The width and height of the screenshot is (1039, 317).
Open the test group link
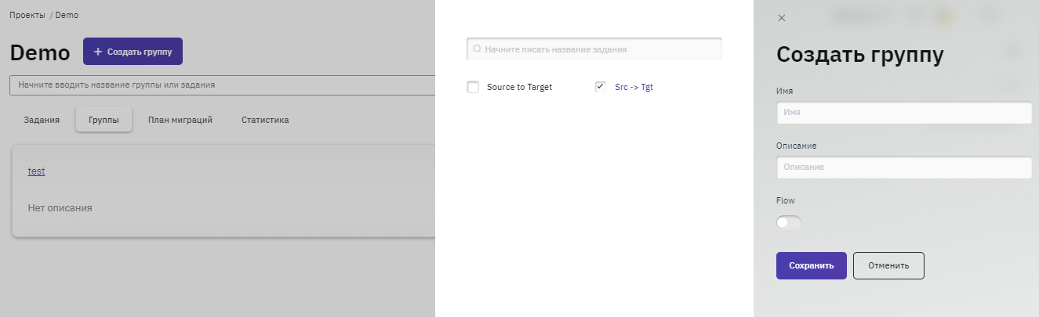tap(36, 171)
